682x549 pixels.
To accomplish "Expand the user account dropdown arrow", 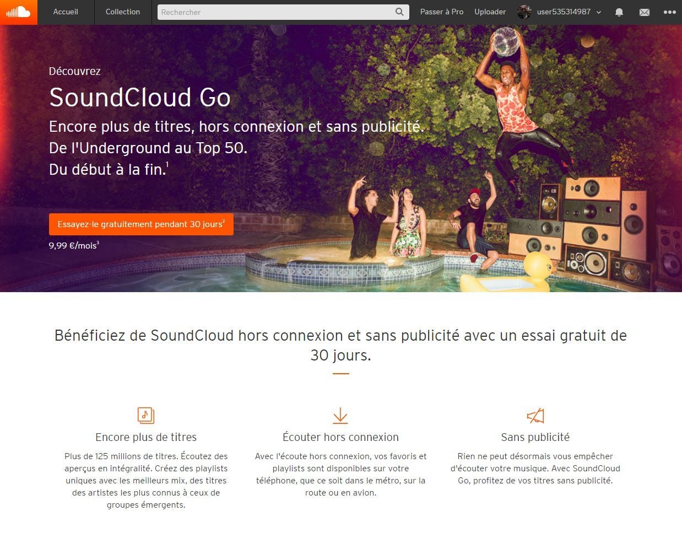I will coord(599,12).
